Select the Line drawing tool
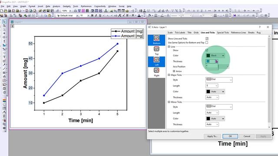Image resolution: width=278 pixels, height=156 pixels. click(x=4, y=68)
